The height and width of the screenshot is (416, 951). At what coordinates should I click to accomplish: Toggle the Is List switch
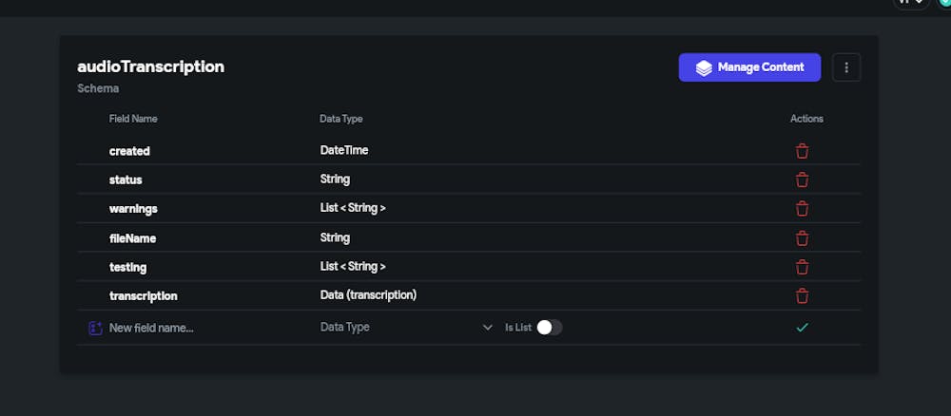click(x=549, y=328)
